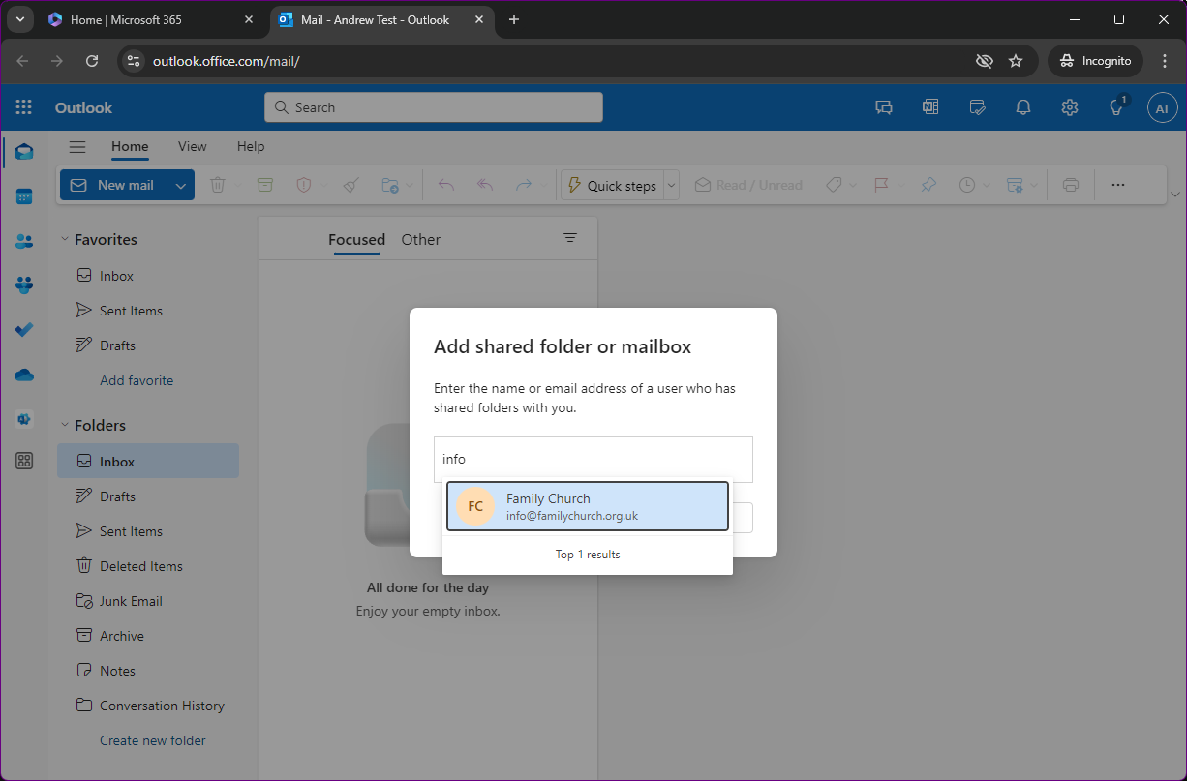
Task: Click the Create new folder link
Action: pyautogui.click(x=153, y=740)
